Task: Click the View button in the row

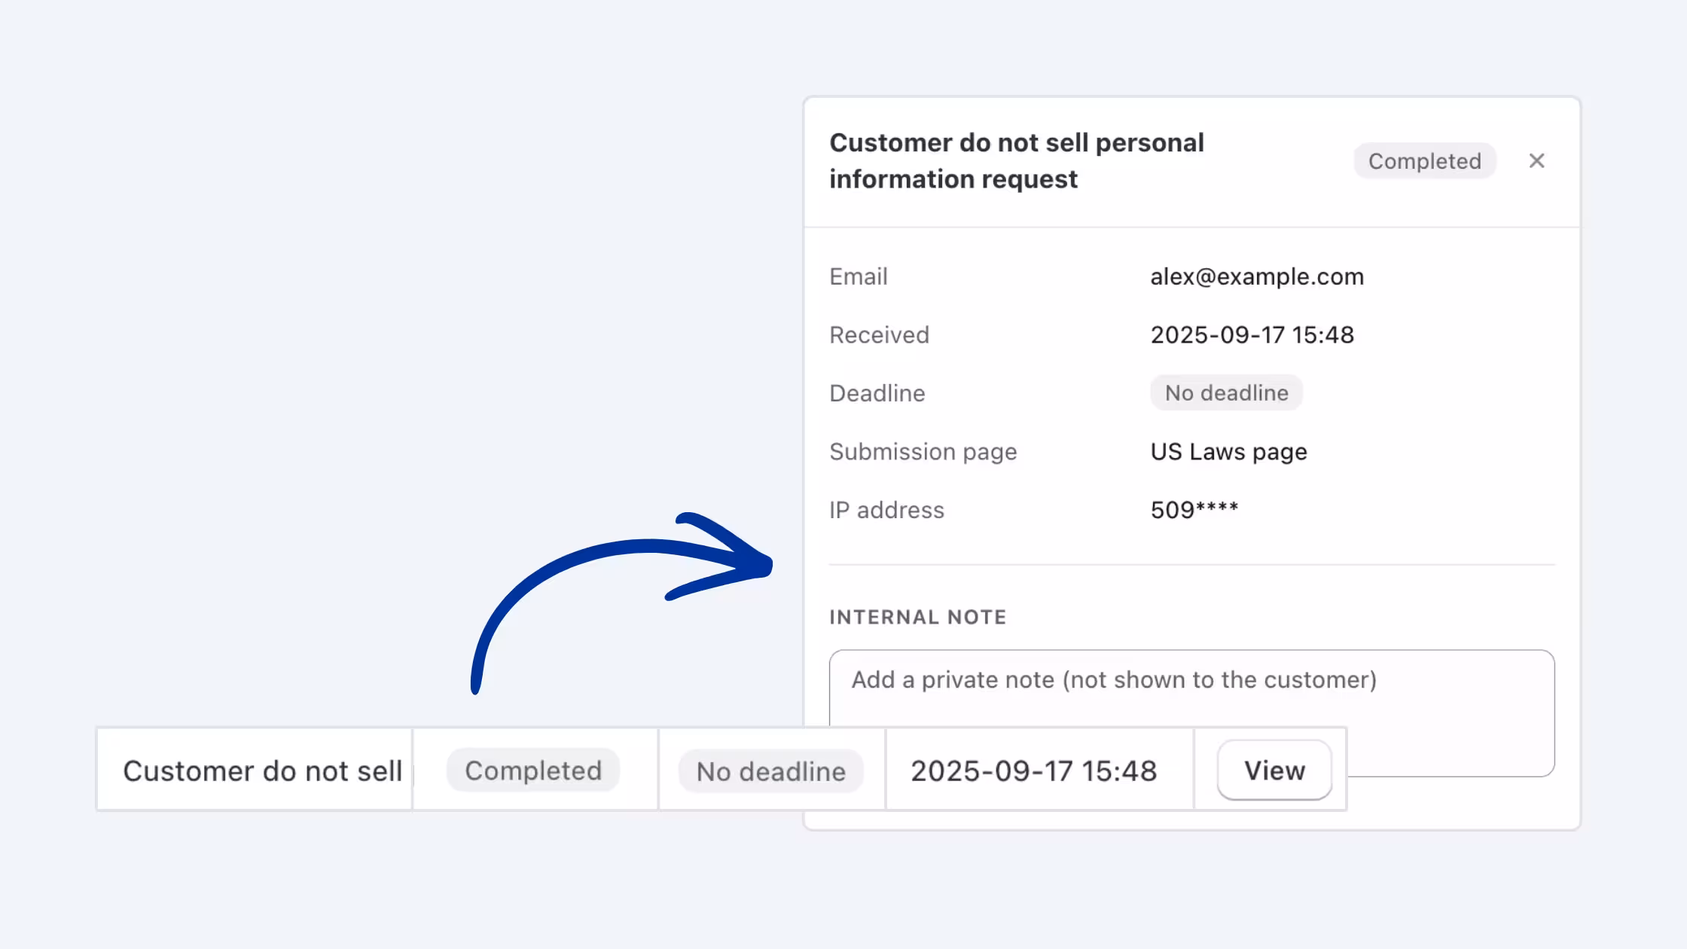Action: coord(1274,770)
